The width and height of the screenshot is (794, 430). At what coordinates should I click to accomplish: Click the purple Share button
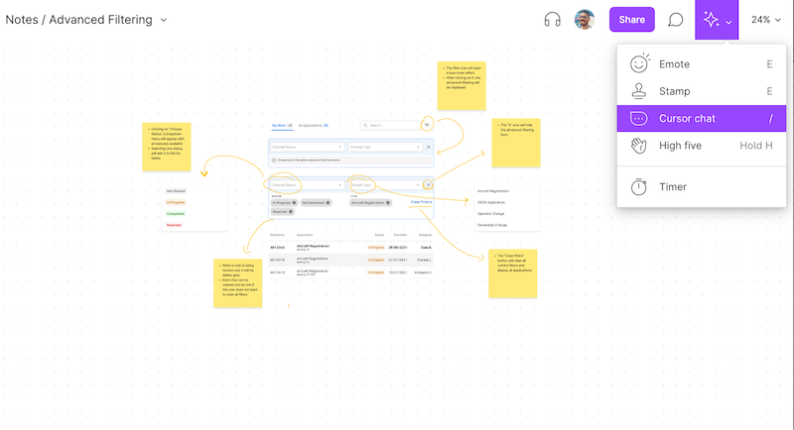(632, 20)
